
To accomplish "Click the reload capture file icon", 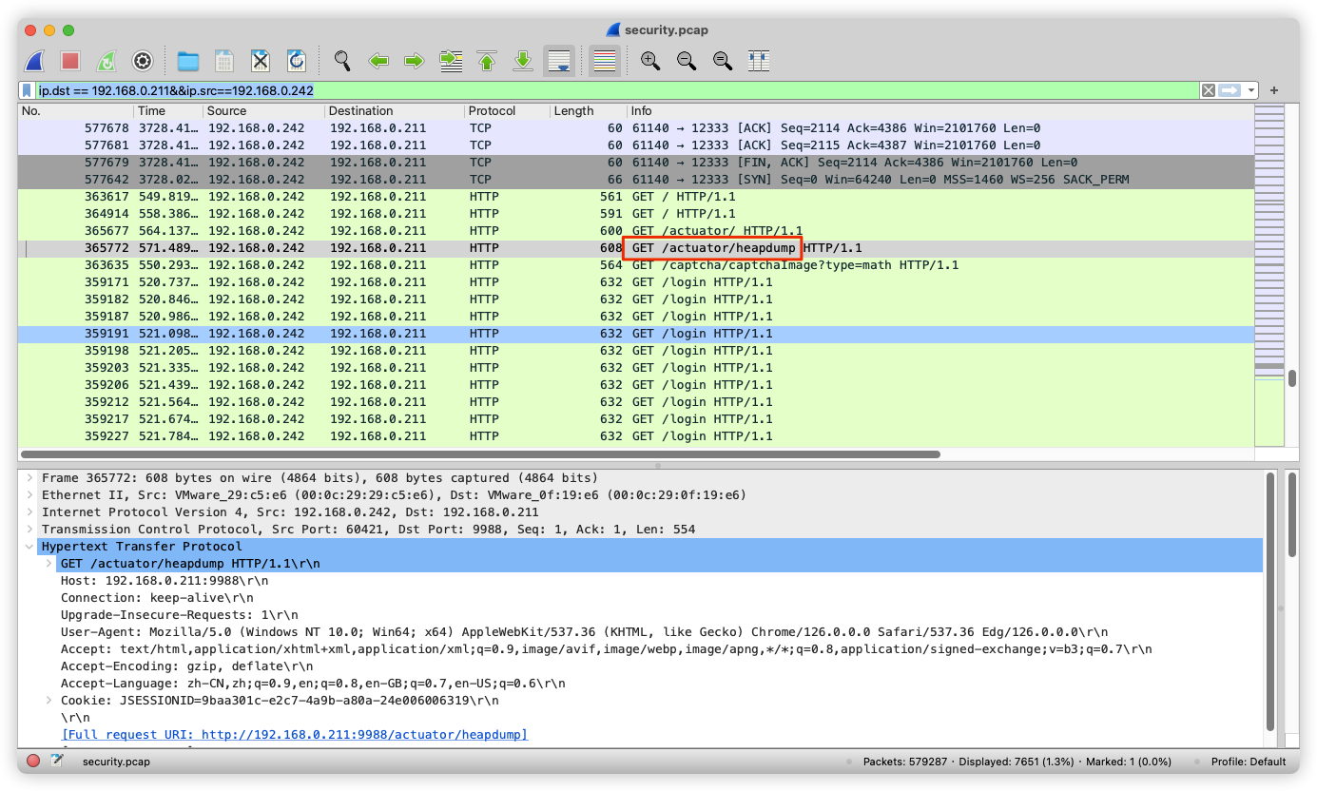I will (297, 62).
